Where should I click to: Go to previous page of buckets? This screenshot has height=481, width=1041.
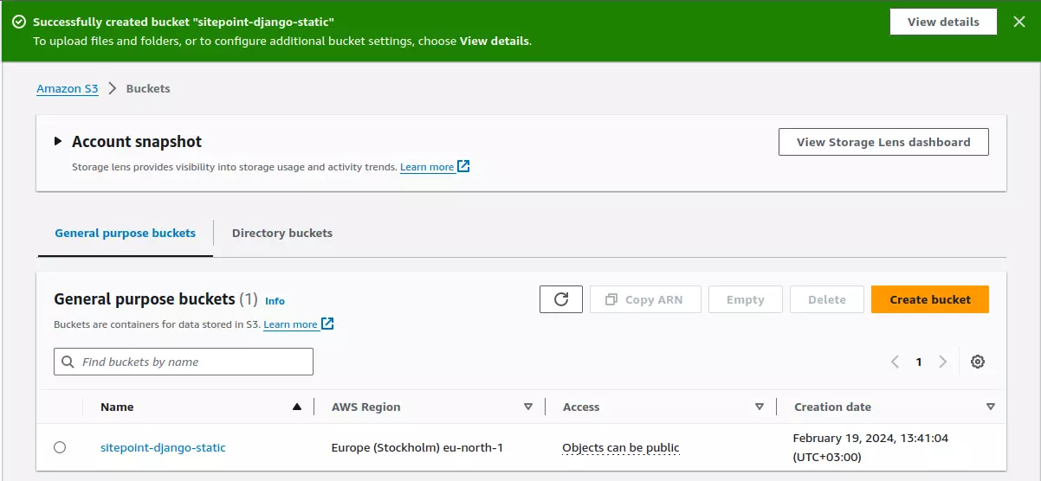pos(895,362)
